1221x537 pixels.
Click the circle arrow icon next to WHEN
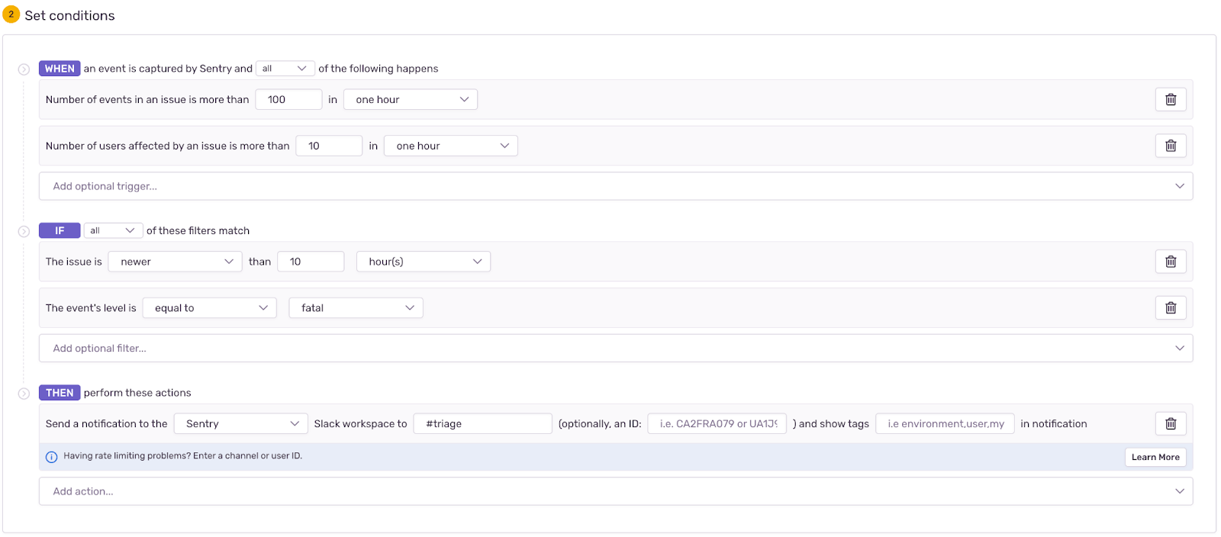pos(24,69)
